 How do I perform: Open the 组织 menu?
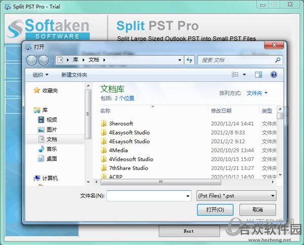click(41, 75)
